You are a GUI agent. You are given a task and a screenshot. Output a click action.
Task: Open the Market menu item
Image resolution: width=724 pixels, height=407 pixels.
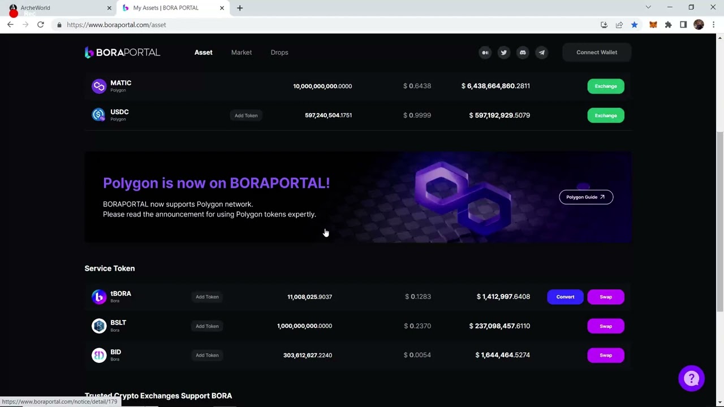click(242, 53)
